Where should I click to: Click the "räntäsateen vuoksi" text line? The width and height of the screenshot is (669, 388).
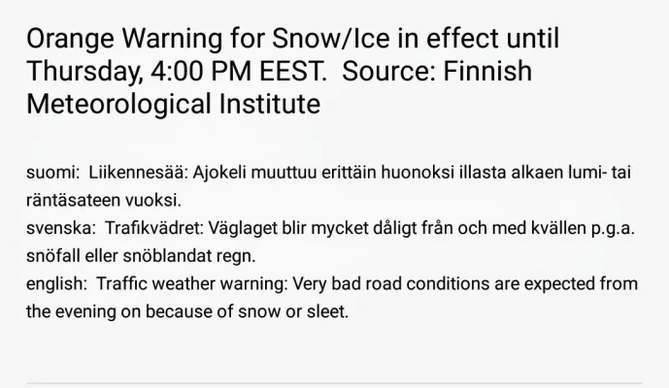click(103, 201)
